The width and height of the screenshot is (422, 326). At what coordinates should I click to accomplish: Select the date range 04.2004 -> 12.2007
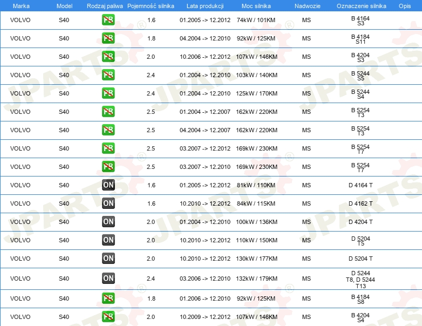205,130
